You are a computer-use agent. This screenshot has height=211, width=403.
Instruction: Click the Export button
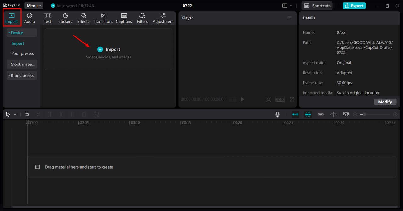[354, 6]
